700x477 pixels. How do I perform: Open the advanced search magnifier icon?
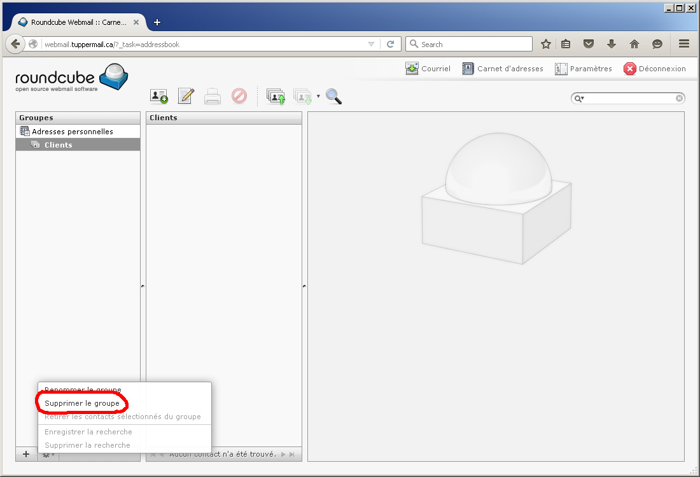pos(333,96)
